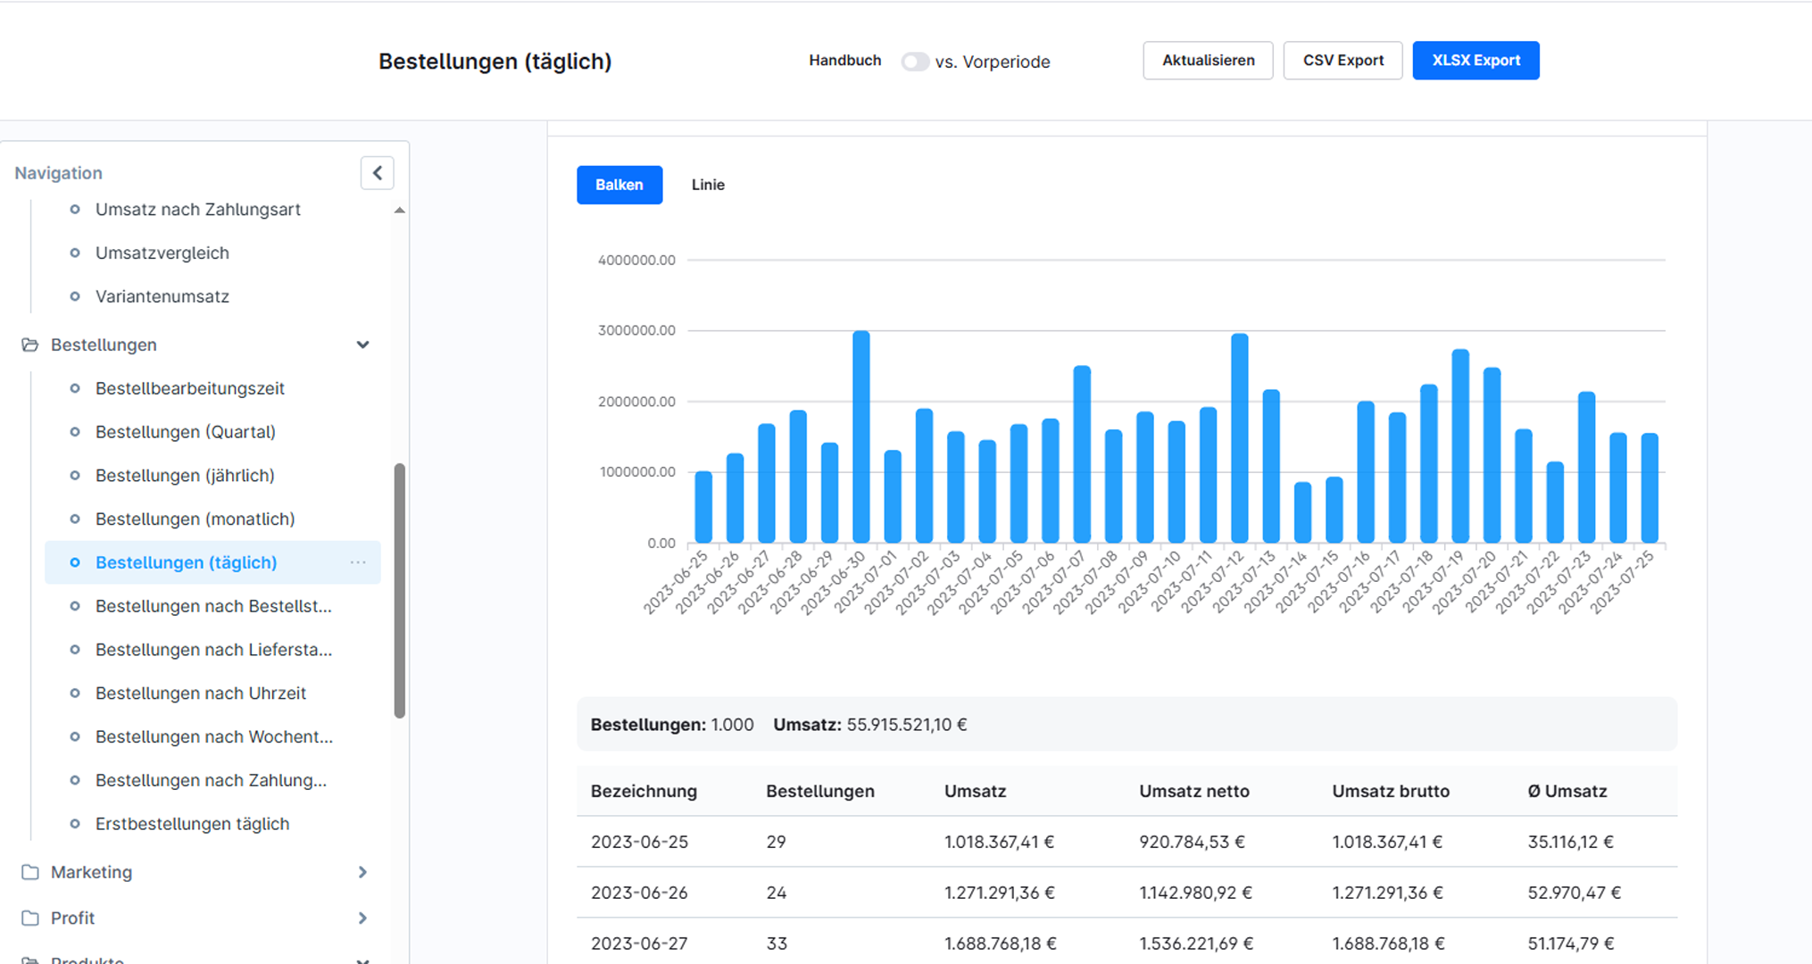
Task: Select Bestellungen (täglich) in navigation
Action: click(x=186, y=562)
